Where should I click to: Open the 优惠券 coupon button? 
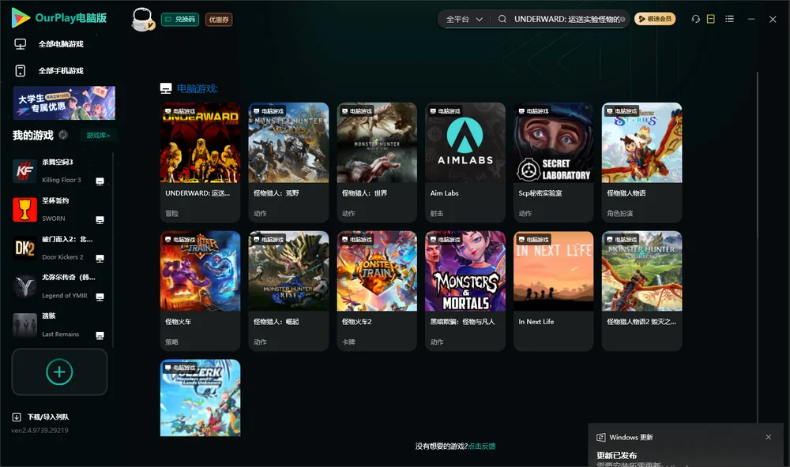219,20
